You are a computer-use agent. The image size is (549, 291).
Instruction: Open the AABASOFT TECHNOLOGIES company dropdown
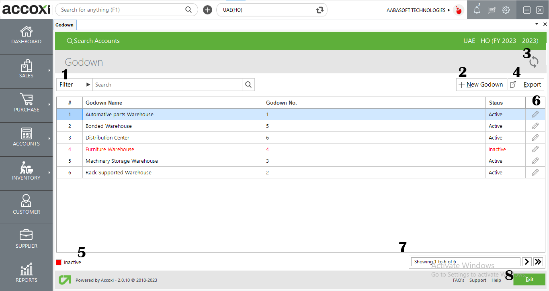pos(419,10)
